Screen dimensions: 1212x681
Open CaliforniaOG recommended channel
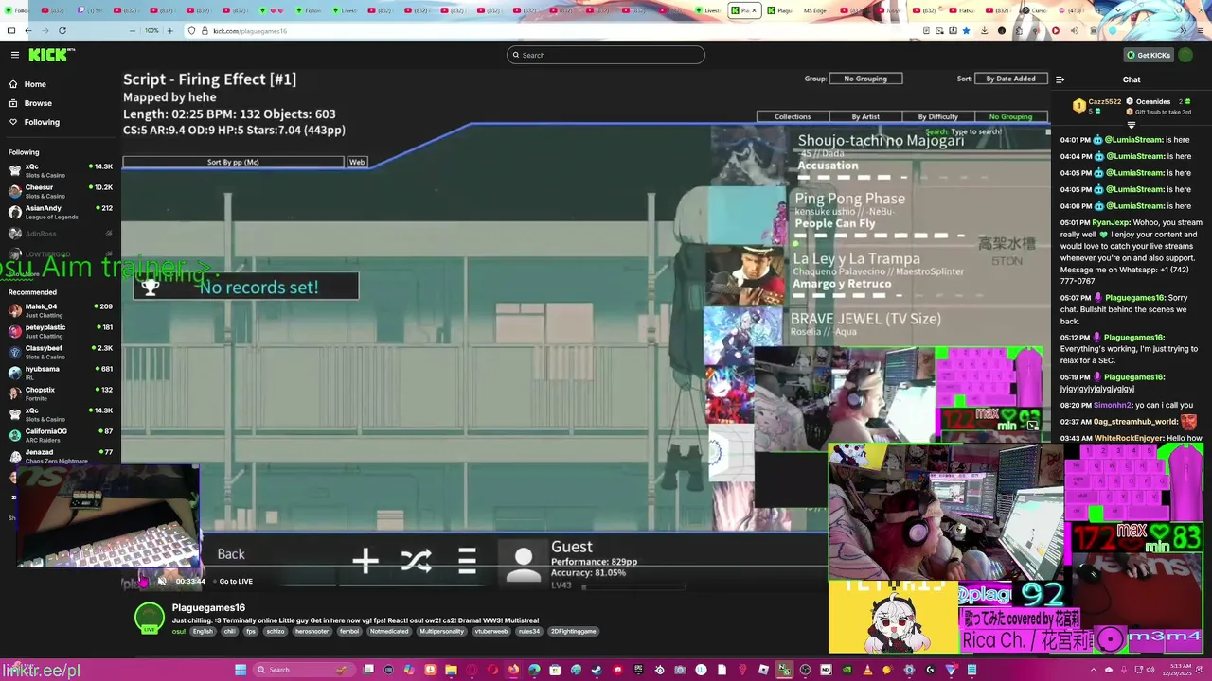59,435
